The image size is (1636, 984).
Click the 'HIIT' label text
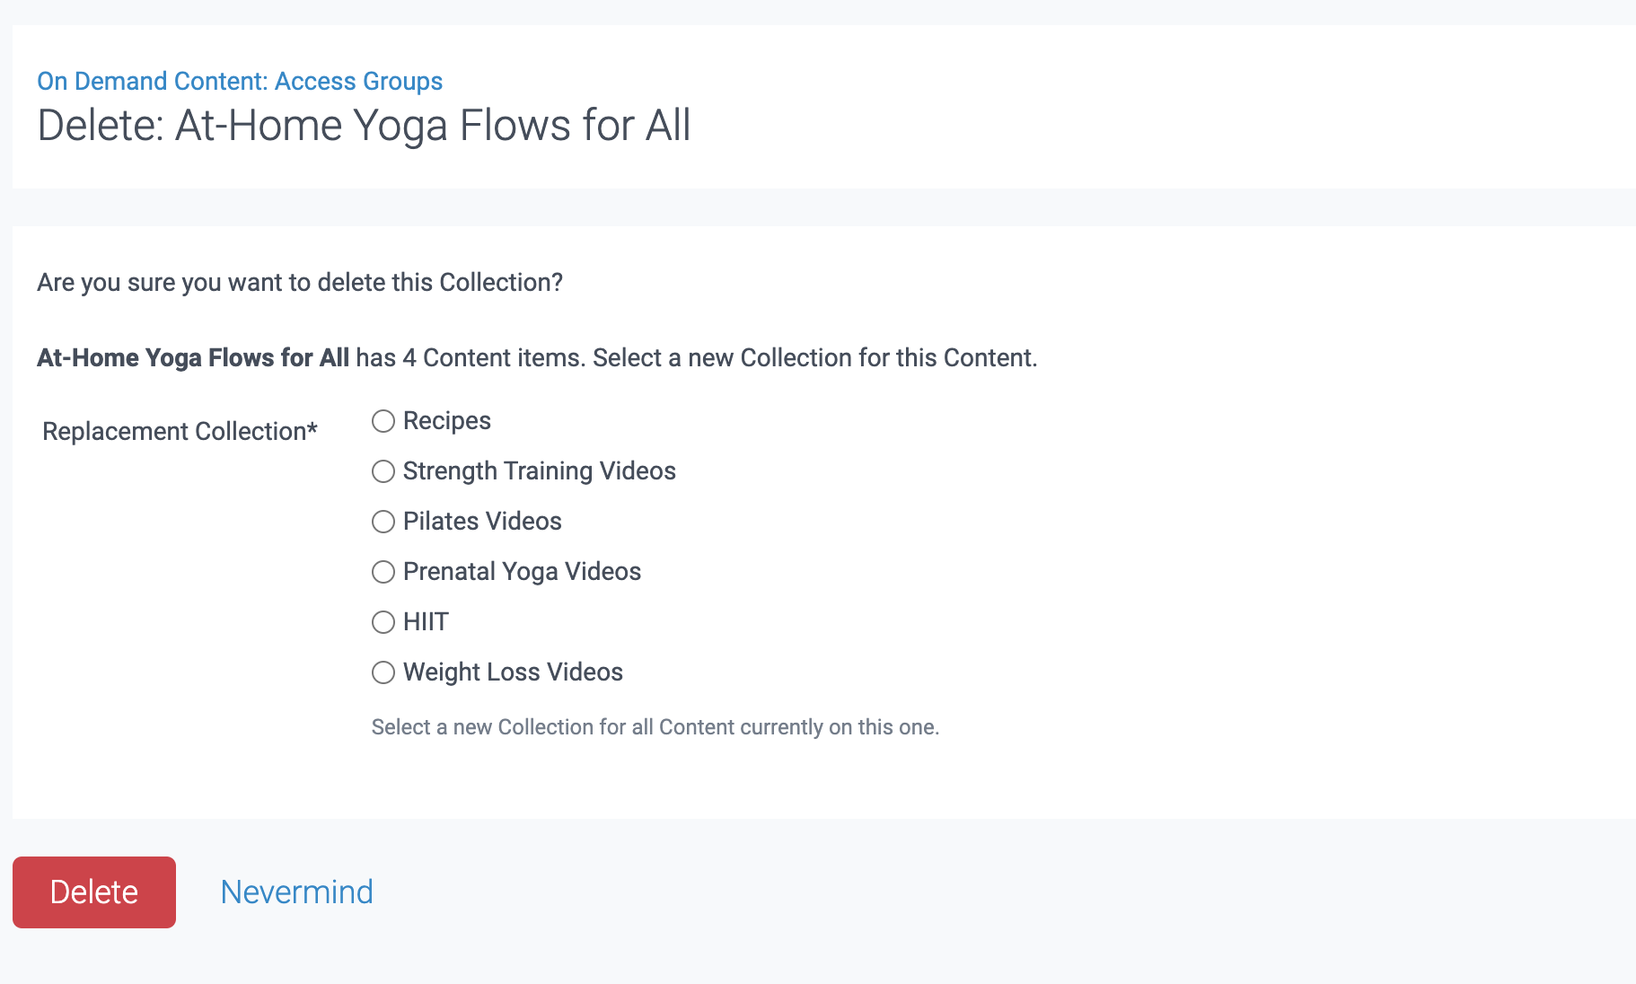[x=426, y=622]
